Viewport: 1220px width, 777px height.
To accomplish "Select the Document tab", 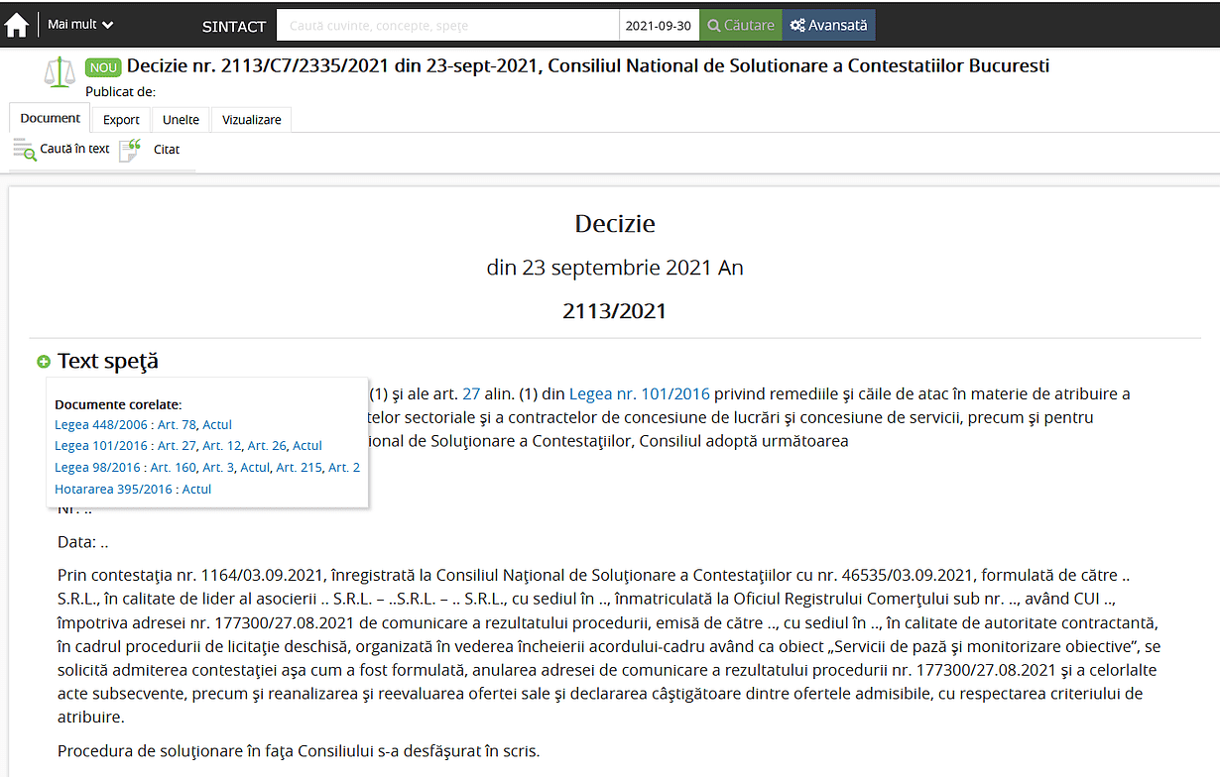I will [51, 118].
